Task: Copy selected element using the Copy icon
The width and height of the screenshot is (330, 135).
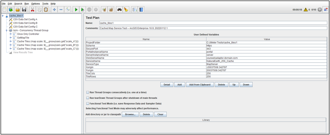Action: tap(39, 10)
